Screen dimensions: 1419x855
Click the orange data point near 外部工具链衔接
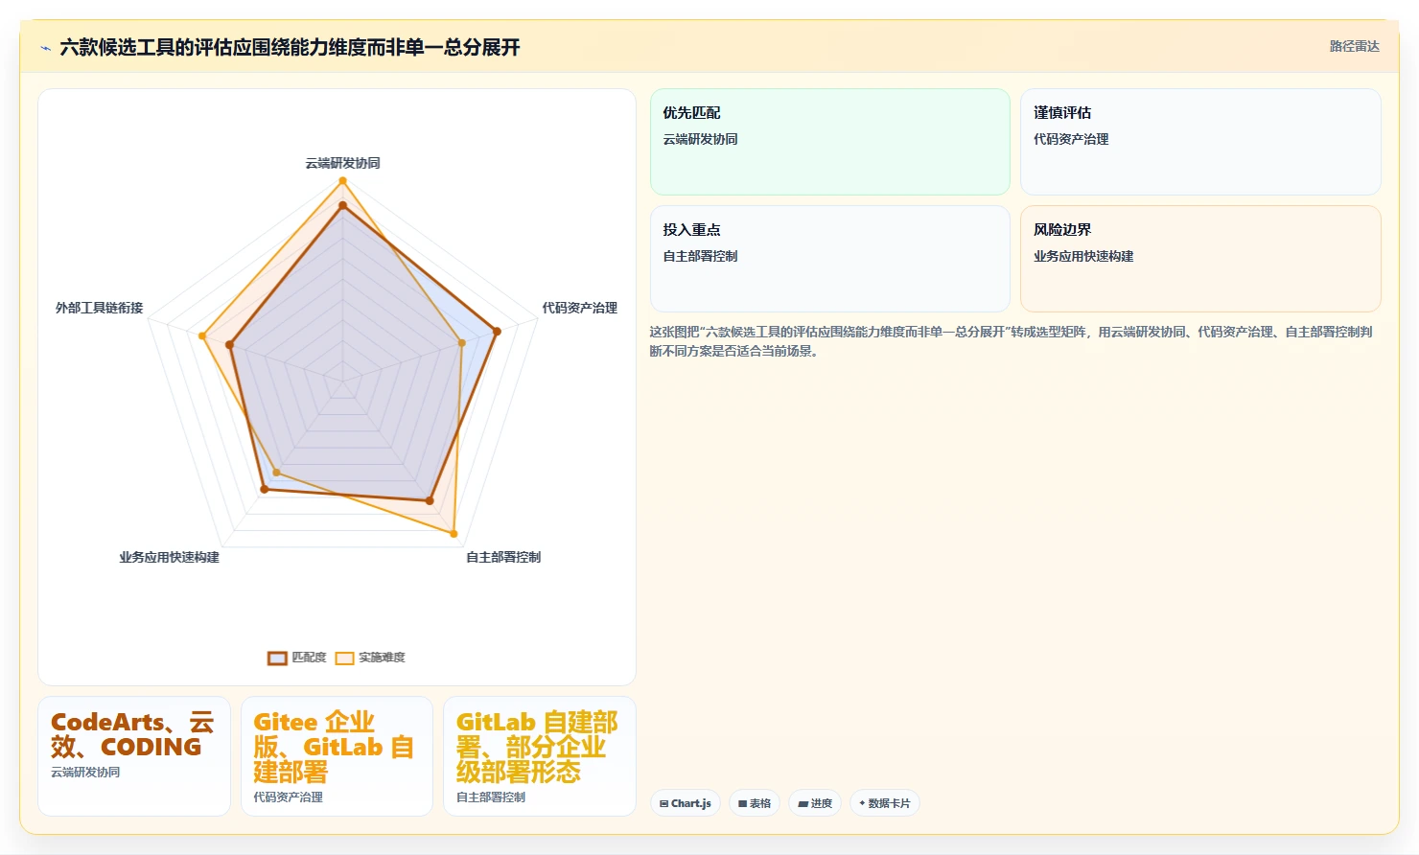[202, 335]
